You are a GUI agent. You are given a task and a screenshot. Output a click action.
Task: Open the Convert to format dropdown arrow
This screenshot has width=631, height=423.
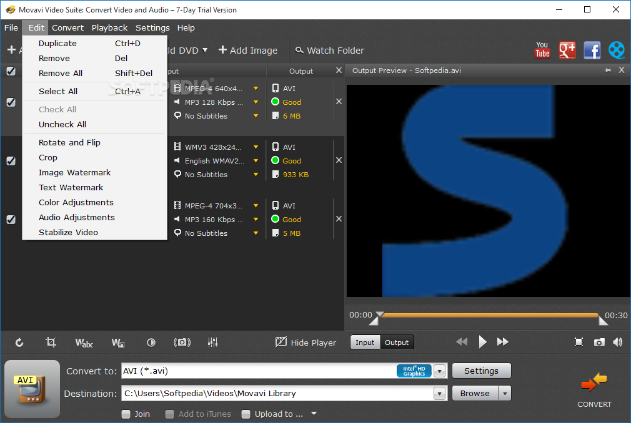[x=440, y=371]
